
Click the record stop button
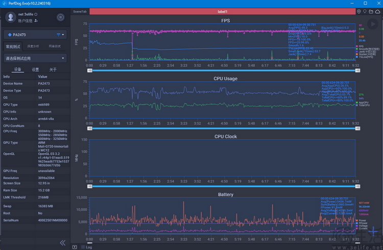tap(61, 17)
